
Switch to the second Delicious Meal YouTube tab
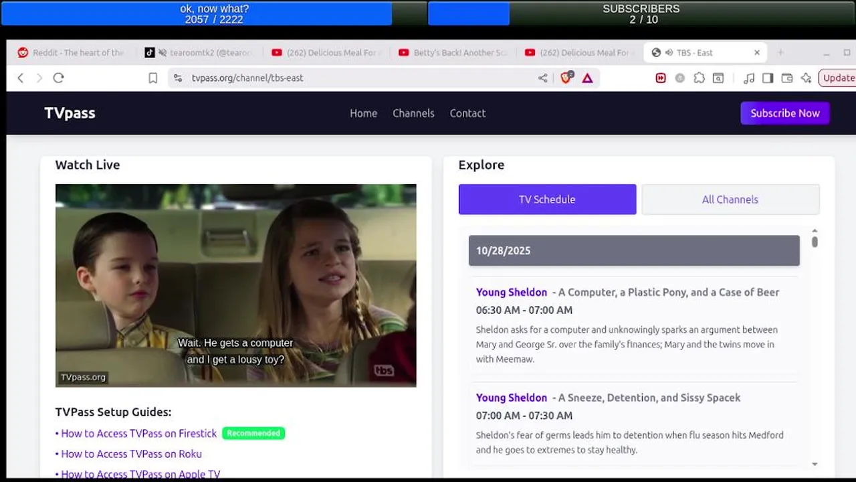point(579,53)
